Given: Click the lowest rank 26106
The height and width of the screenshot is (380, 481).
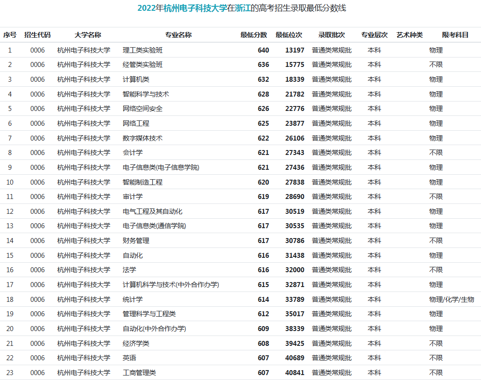Looking at the screenshot, I should pyautogui.click(x=294, y=138).
